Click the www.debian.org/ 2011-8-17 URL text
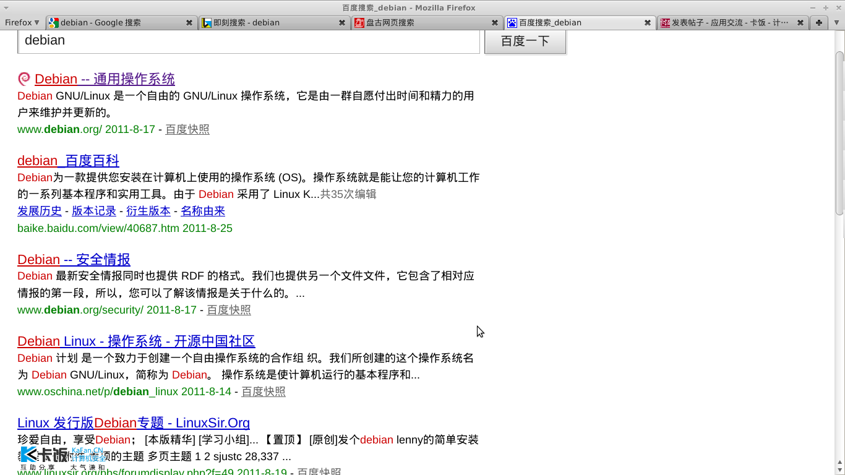The width and height of the screenshot is (845, 475). click(x=86, y=129)
